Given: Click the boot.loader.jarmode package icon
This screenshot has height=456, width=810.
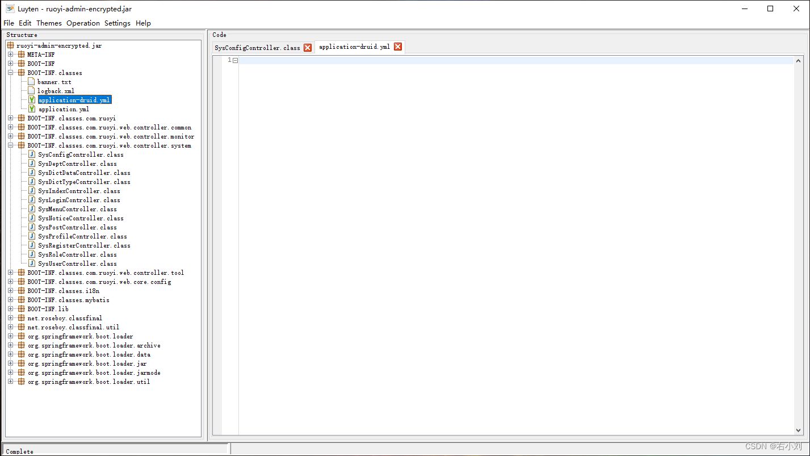Looking at the screenshot, I should (22, 373).
